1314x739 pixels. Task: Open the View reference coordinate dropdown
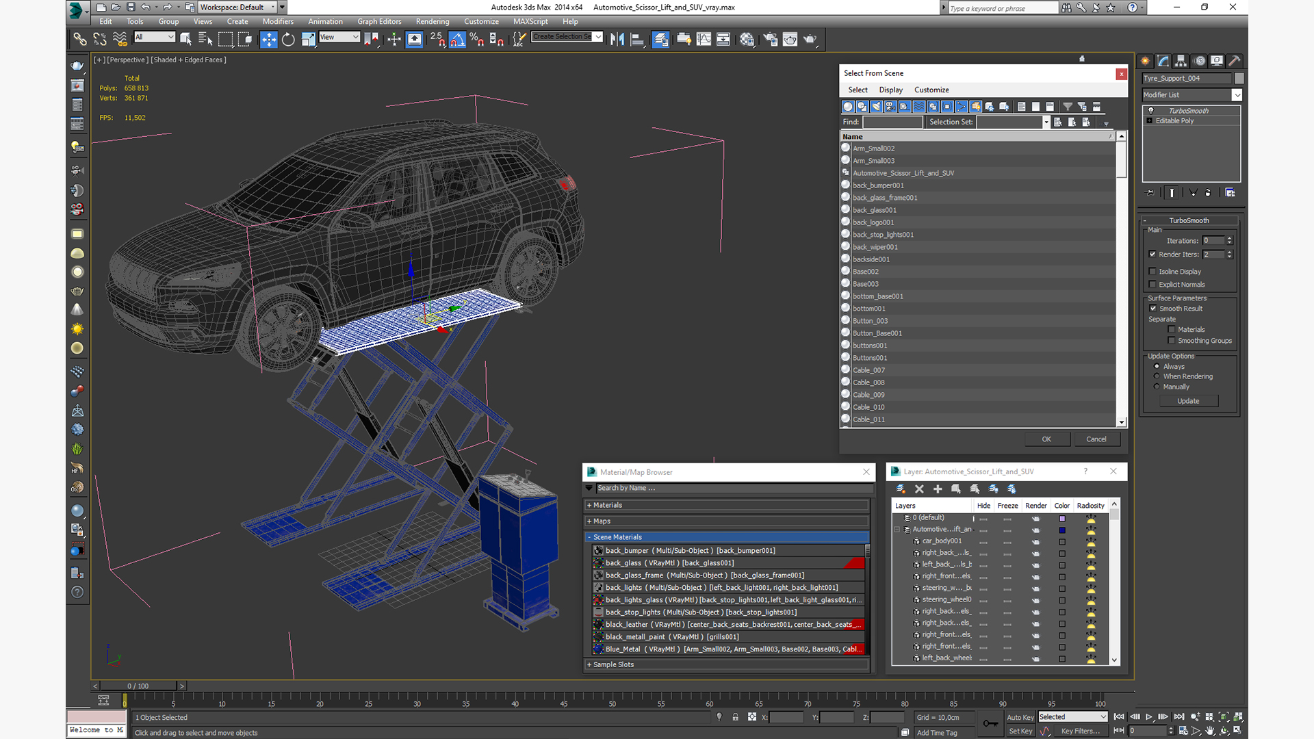[339, 37]
